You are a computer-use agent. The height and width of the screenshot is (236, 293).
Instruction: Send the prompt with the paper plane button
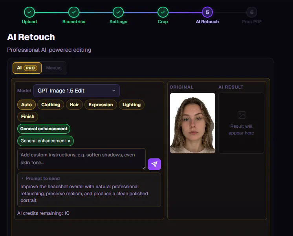point(154,164)
